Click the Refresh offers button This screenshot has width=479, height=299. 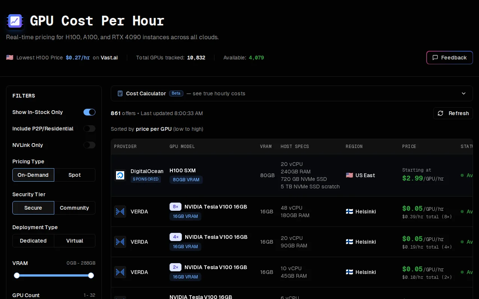click(453, 113)
